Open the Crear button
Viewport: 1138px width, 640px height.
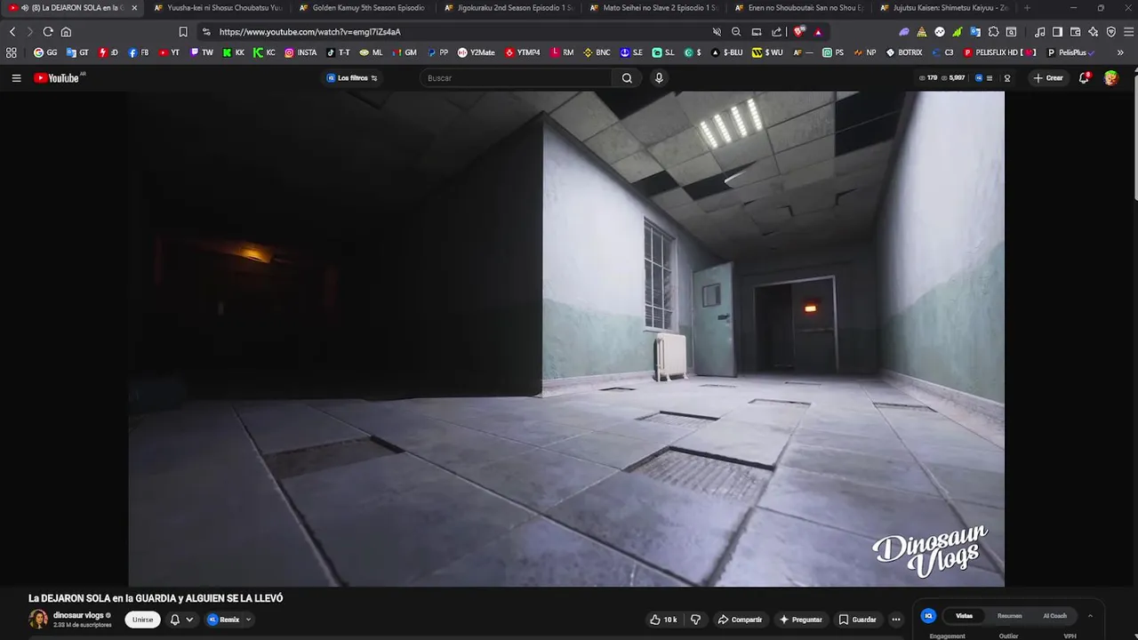(x=1048, y=78)
